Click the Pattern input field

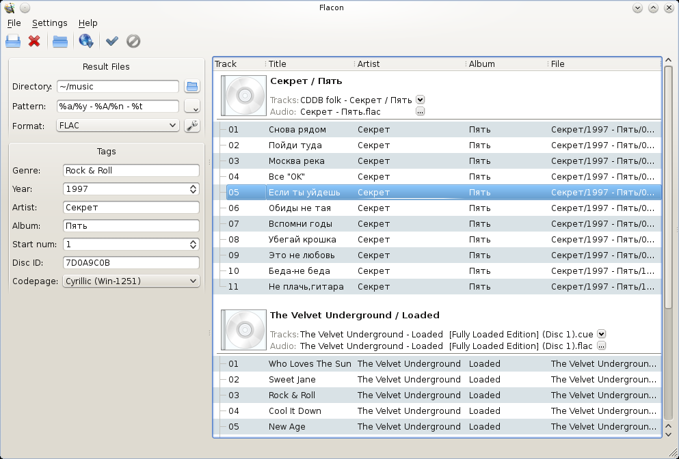118,106
